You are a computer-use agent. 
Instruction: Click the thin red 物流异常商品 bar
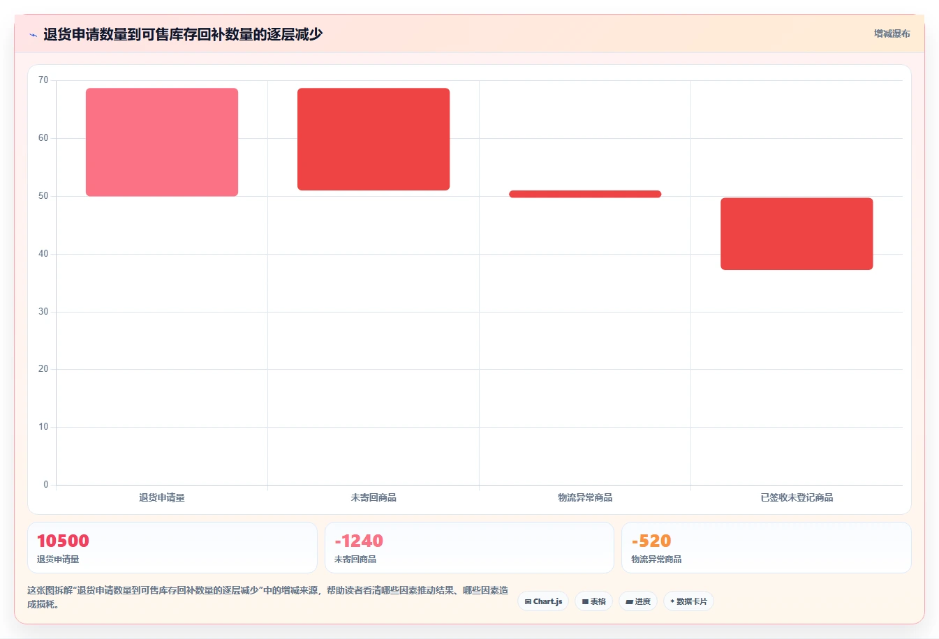(x=585, y=194)
